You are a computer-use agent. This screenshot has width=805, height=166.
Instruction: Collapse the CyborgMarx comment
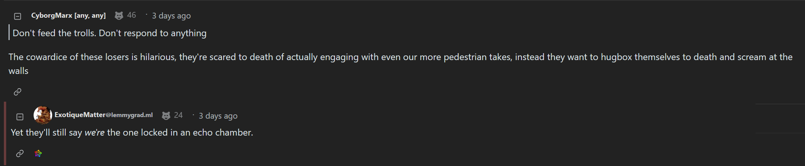click(17, 16)
